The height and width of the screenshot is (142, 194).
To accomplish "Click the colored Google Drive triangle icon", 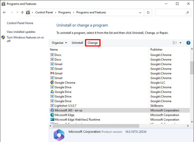I will click(x=52, y=92).
